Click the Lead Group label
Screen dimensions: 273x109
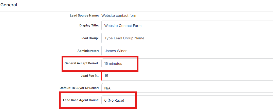tap(90, 38)
